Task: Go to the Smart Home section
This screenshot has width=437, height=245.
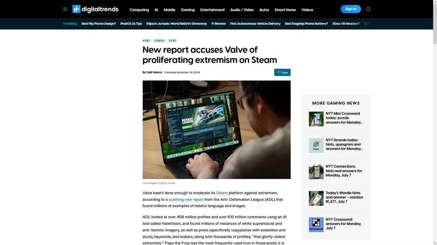Action: pos(285,10)
